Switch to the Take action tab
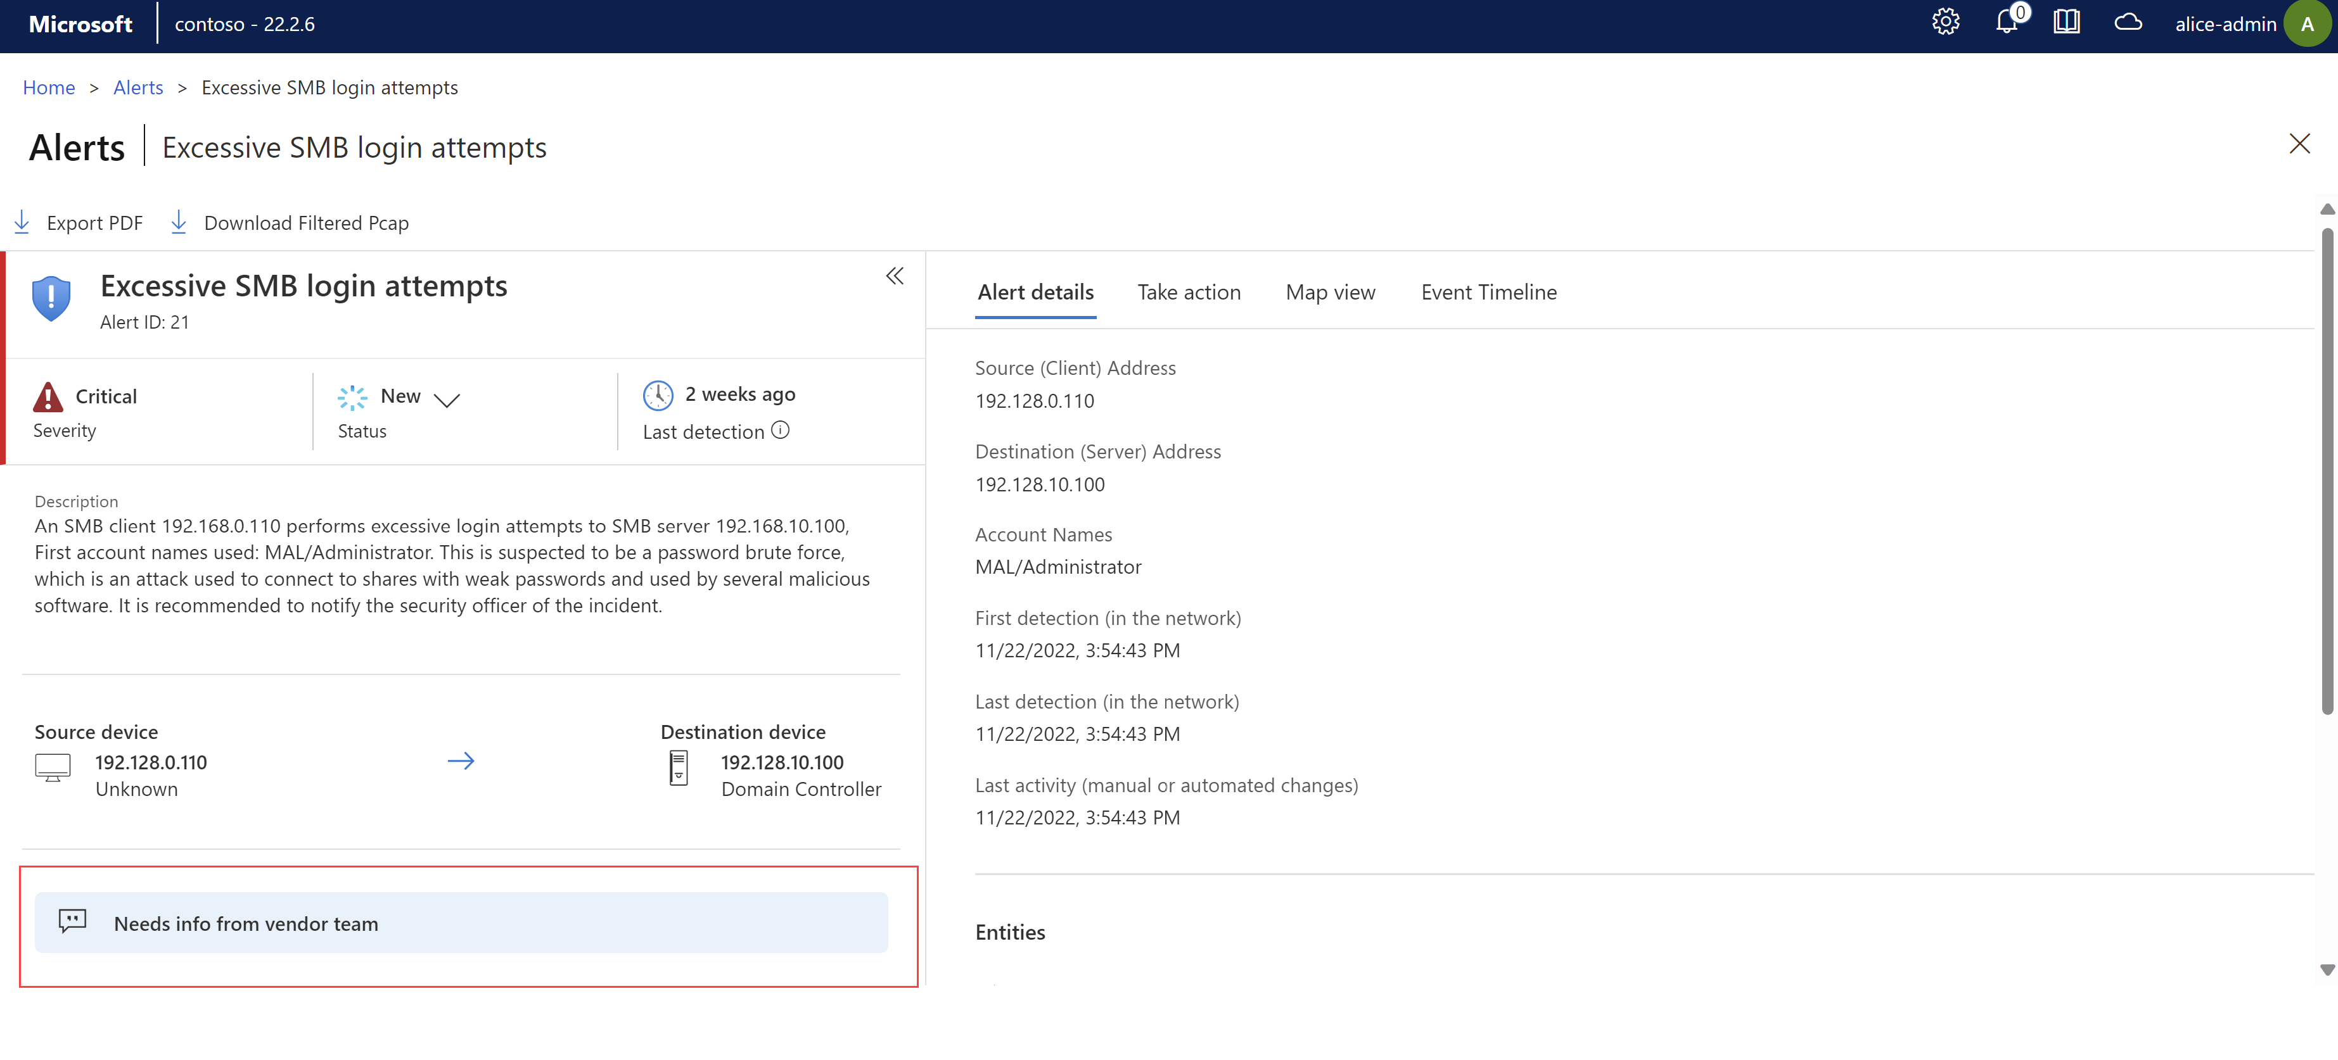The image size is (2338, 1060). pos(1189,291)
